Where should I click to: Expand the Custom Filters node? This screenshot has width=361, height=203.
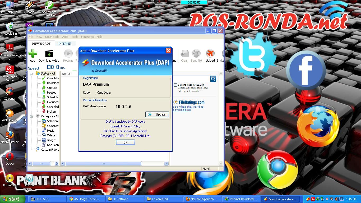pos(37,150)
